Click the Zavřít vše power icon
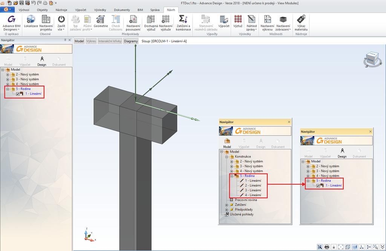This screenshot has width=386, height=251. [61, 19]
